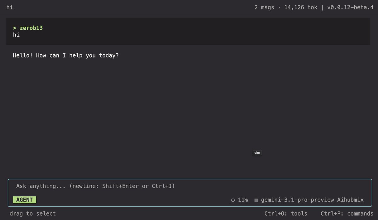Image resolution: width=378 pixels, height=220 pixels.
Task: Click the Ask anything input field
Action: pos(94,186)
